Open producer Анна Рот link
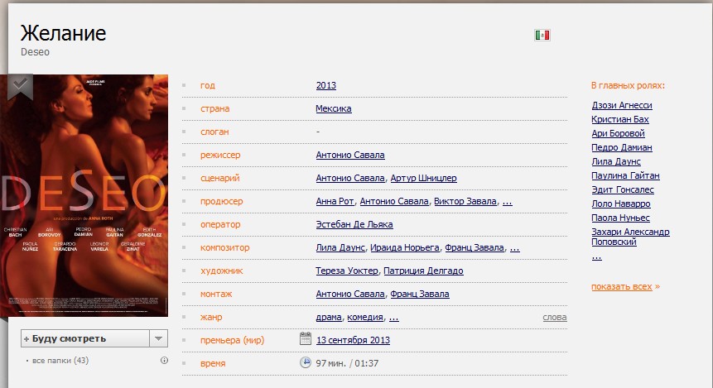The height and width of the screenshot is (388, 713). tap(335, 201)
